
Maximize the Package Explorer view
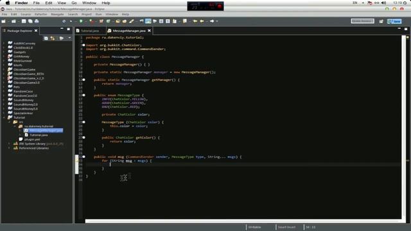tap(69, 29)
